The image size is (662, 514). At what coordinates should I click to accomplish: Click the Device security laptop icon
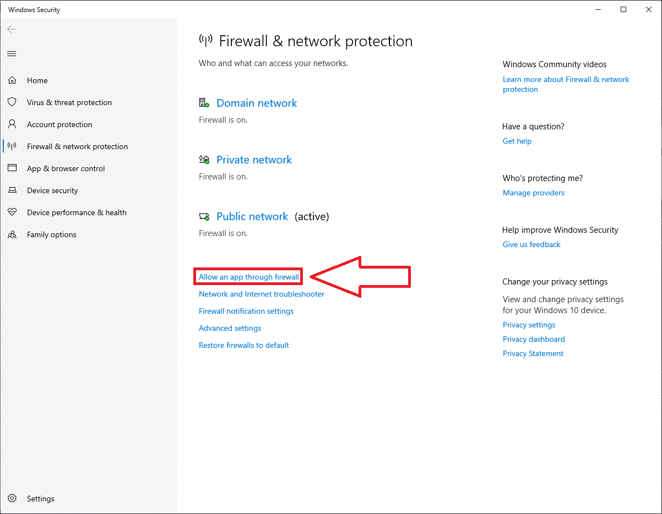12,190
